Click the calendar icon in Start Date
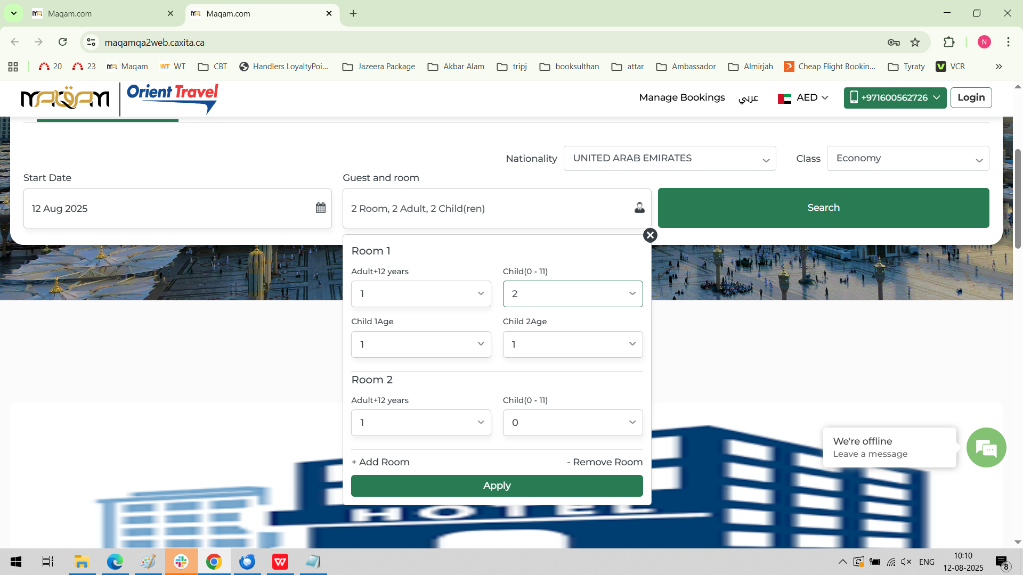Image resolution: width=1023 pixels, height=575 pixels. pos(320,208)
